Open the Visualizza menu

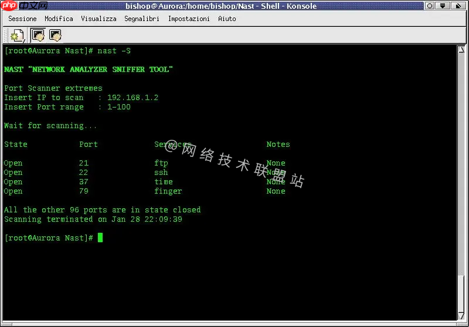point(98,19)
